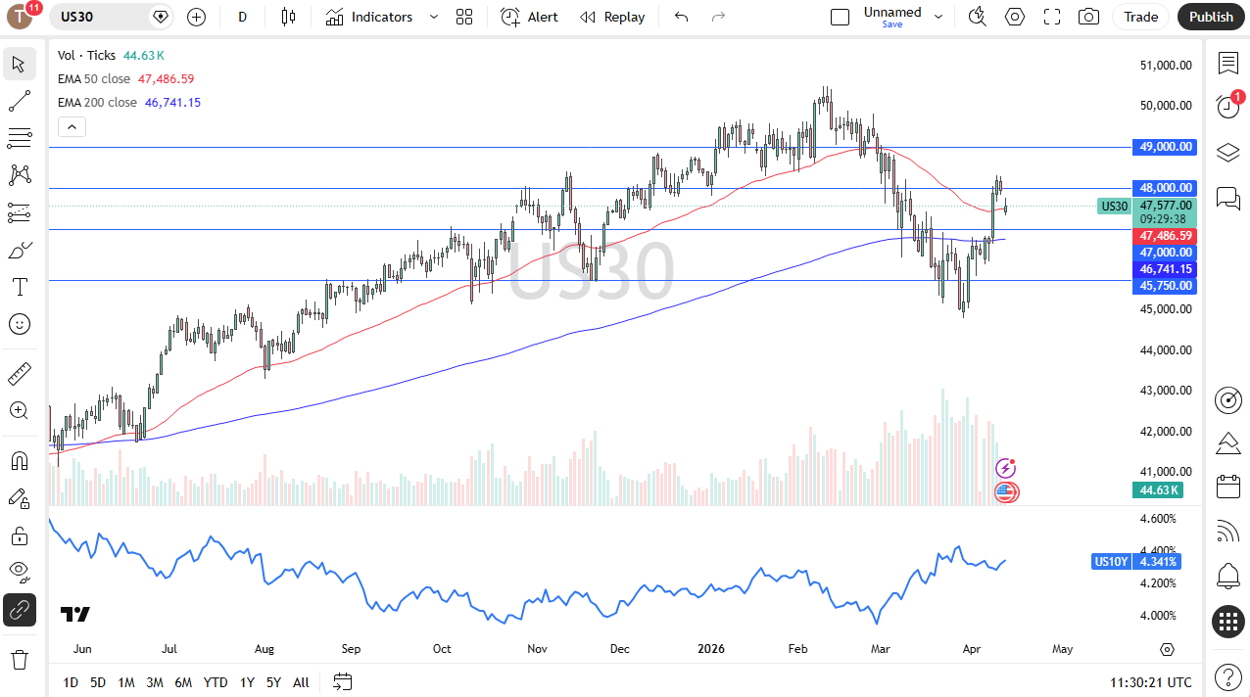Open the go to date calendar
This screenshot has height=697, width=1250.
click(342, 682)
